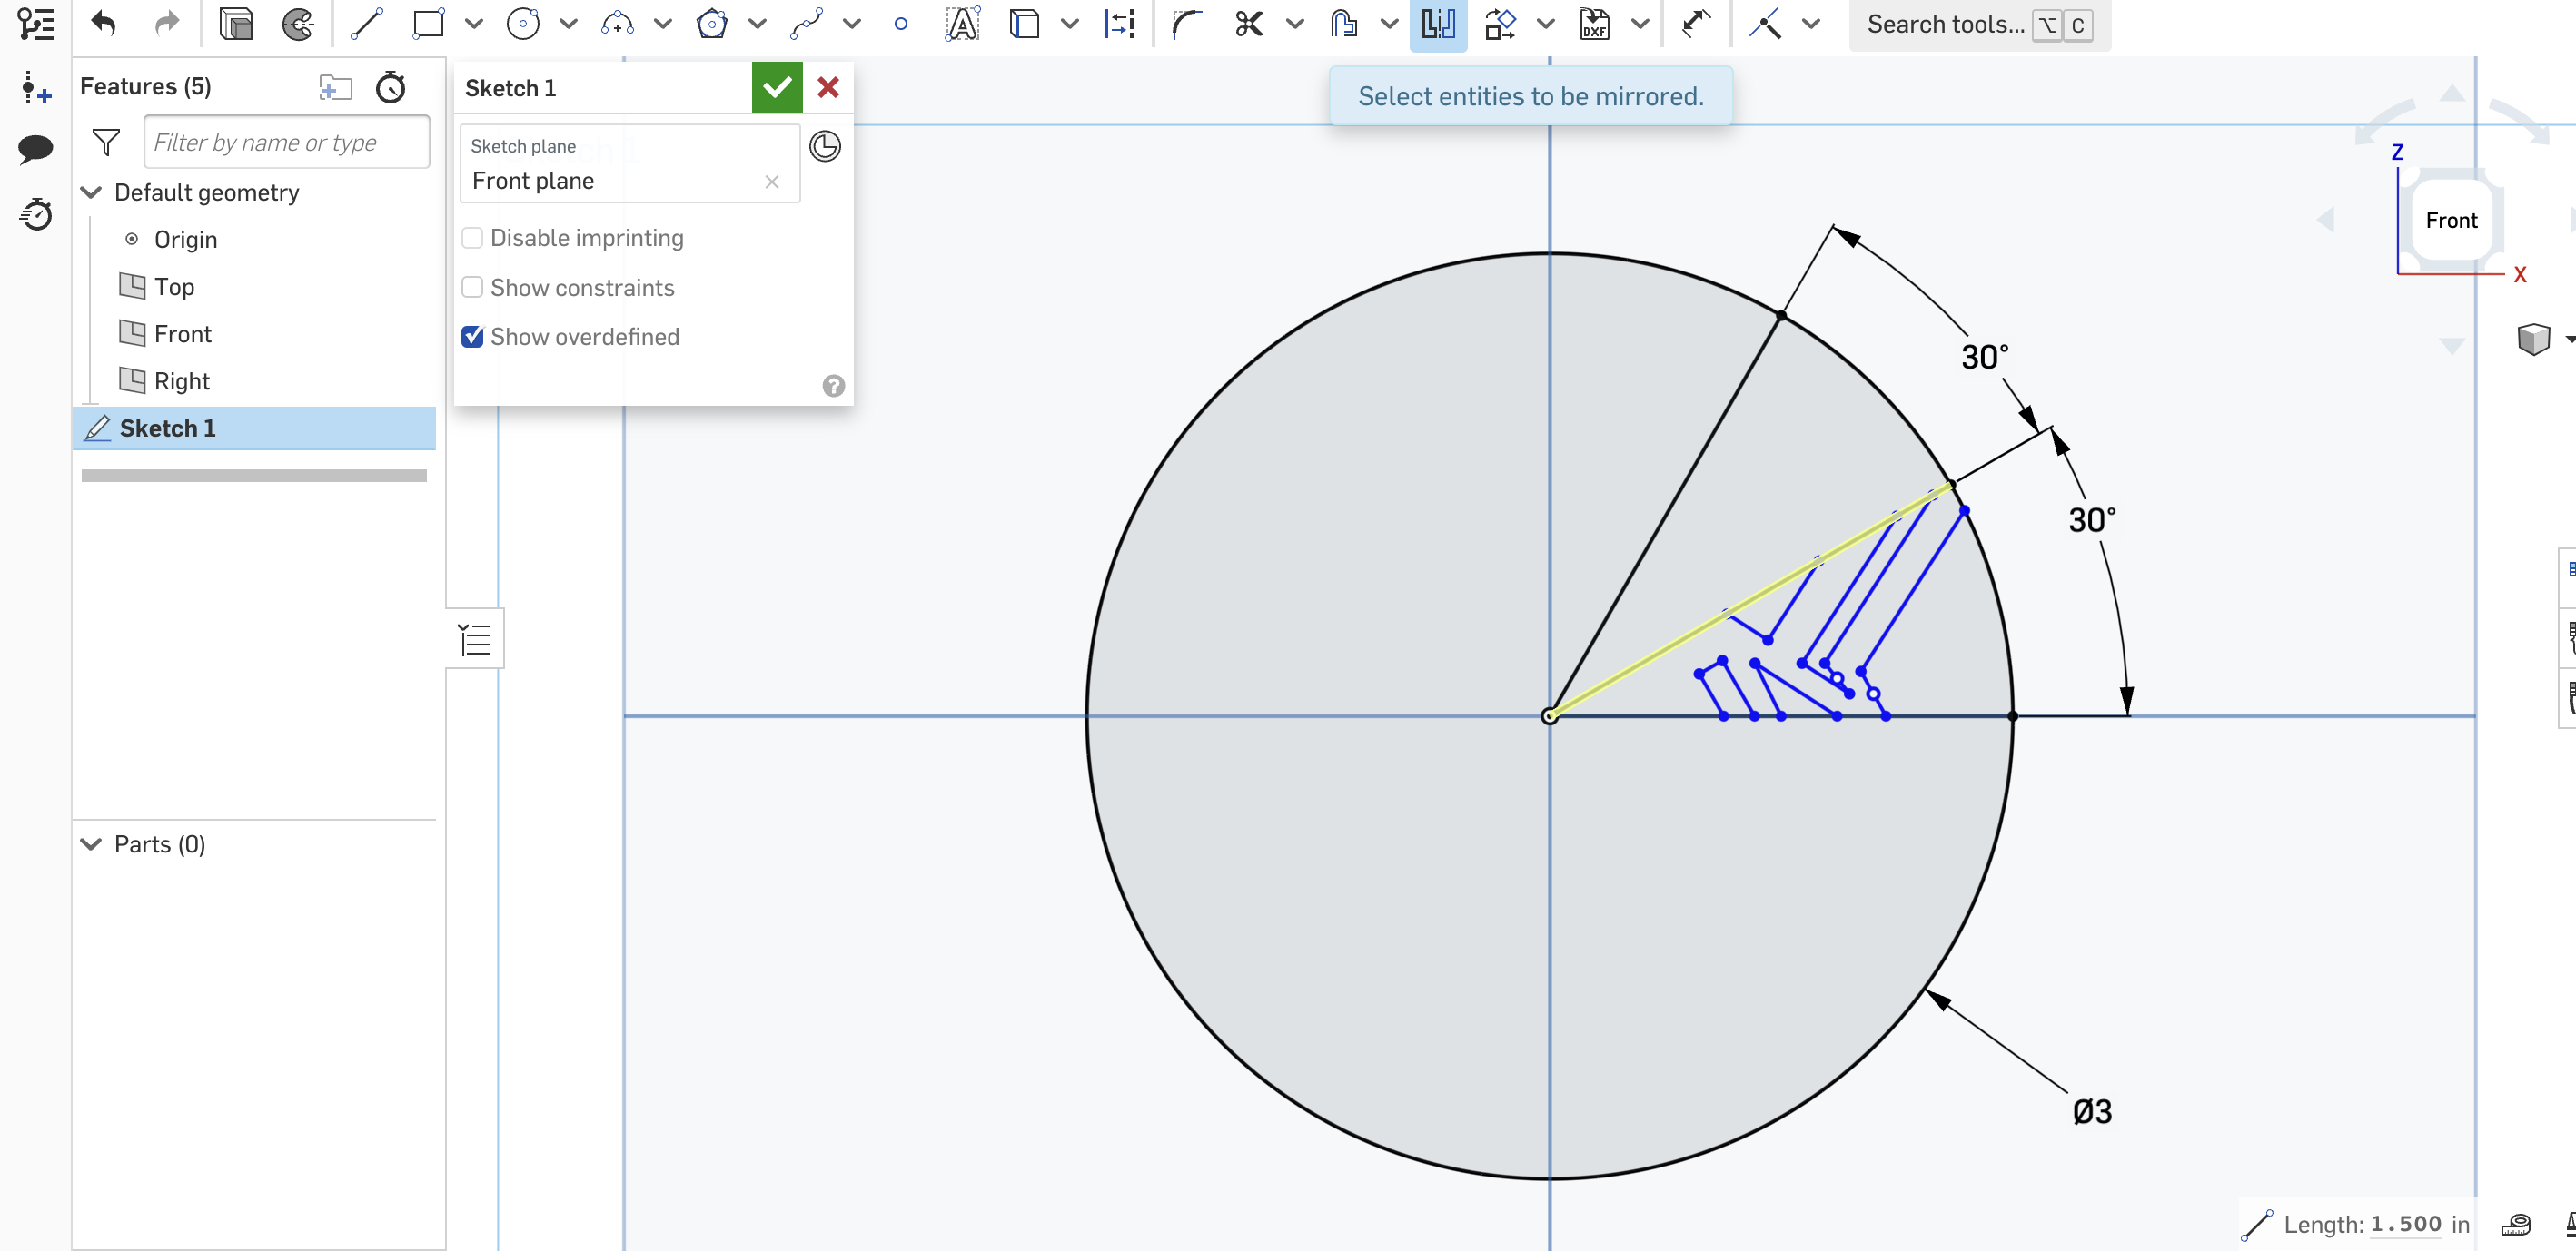Select the Line sketch tool

pyautogui.click(x=365, y=24)
